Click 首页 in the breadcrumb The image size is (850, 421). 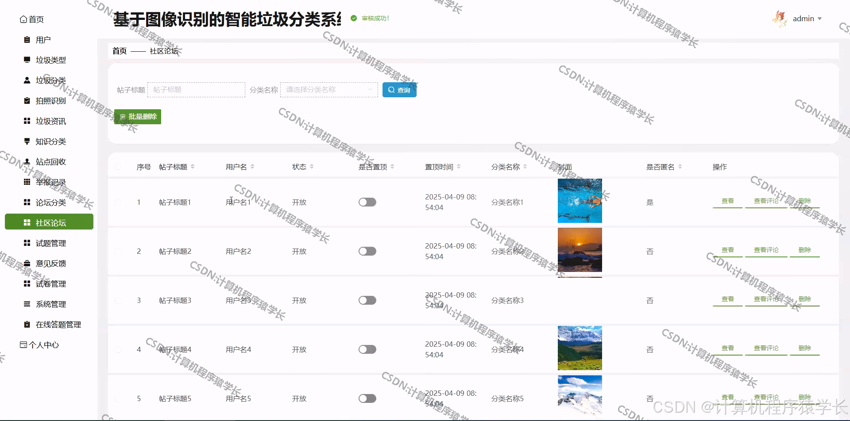pyautogui.click(x=120, y=51)
